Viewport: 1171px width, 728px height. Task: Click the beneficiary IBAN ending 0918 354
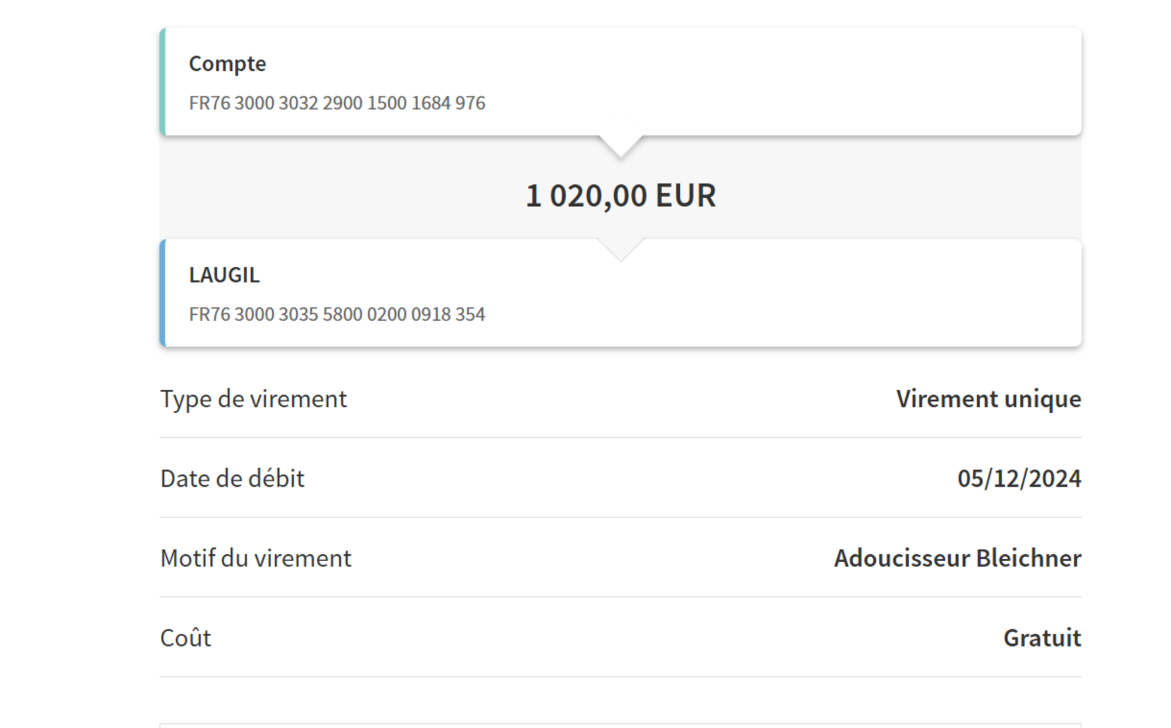tap(337, 314)
